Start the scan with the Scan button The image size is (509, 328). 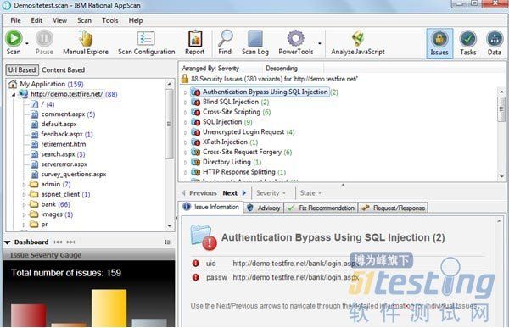[x=14, y=42]
